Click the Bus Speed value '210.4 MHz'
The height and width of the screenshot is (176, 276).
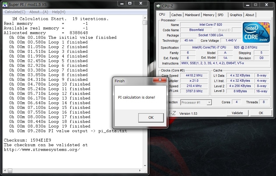point(194,86)
